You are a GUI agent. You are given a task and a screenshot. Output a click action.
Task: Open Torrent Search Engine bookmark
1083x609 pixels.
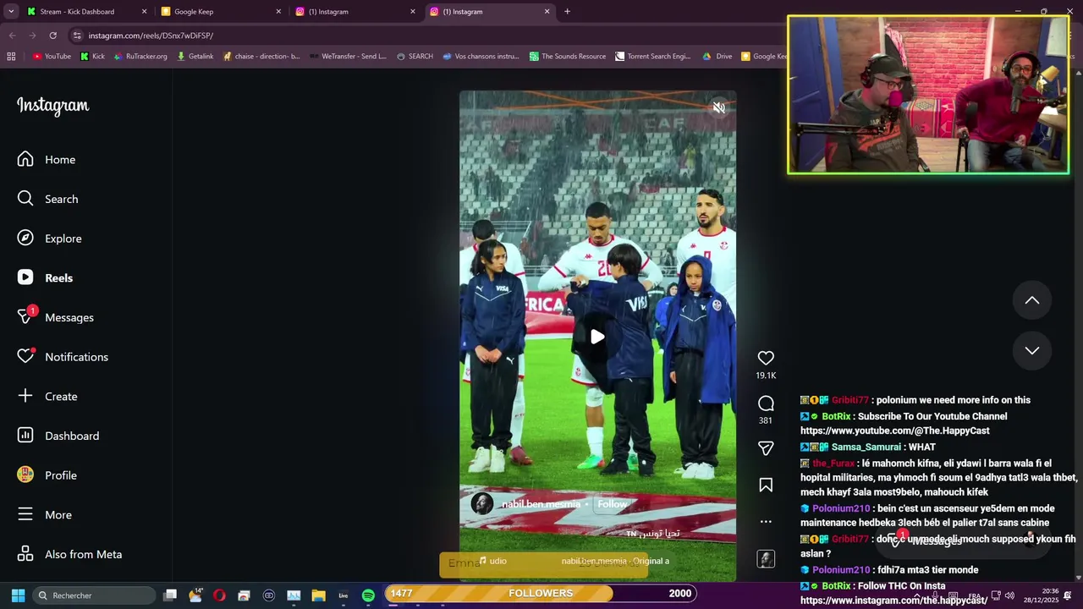[x=653, y=57]
